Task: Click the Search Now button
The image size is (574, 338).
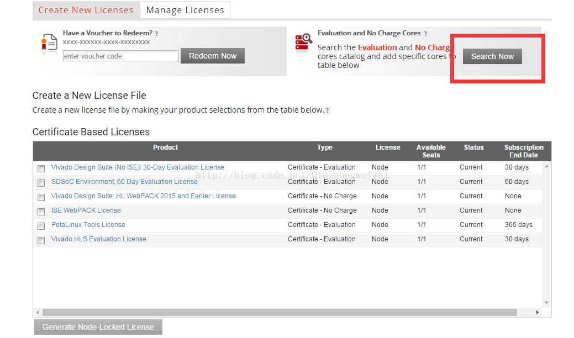Action: [492, 56]
